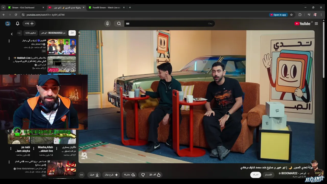Click the Ask (طرح سؤال) sparkle button
327x184 pixels.
pos(111,175)
